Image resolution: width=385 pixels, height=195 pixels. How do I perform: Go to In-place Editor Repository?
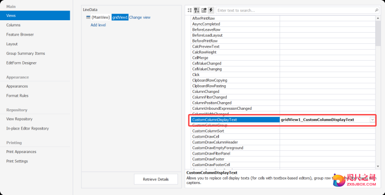pos(27,129)
